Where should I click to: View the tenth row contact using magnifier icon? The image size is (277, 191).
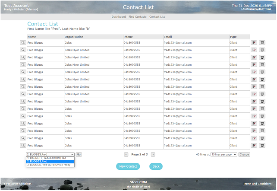(23, 109)
